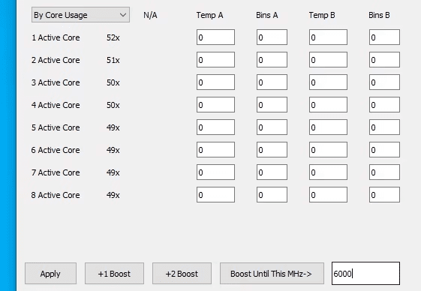The width and height of the screenshot is (421, 291).
Task: Click the Bins B column header
Action: (379, 15)
